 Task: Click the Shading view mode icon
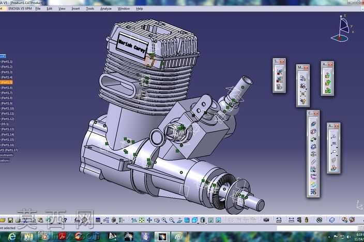[x=203, y=220]
